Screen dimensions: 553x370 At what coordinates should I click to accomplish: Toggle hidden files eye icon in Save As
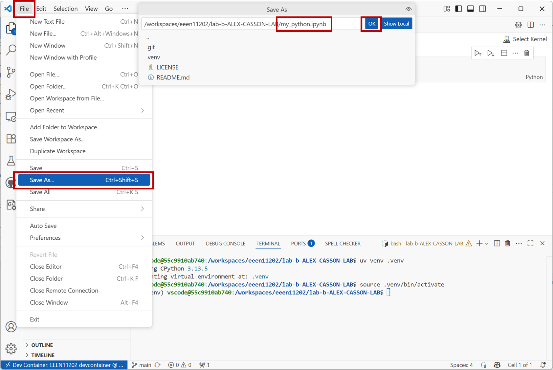[x=408, y=10]
